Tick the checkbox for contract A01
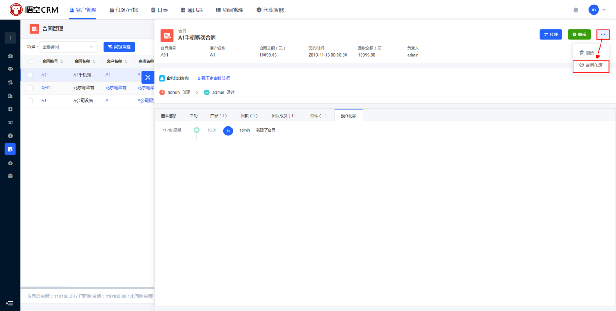Image resolution: width=616 pixels, height=311 pixels. tap(30, 75)
